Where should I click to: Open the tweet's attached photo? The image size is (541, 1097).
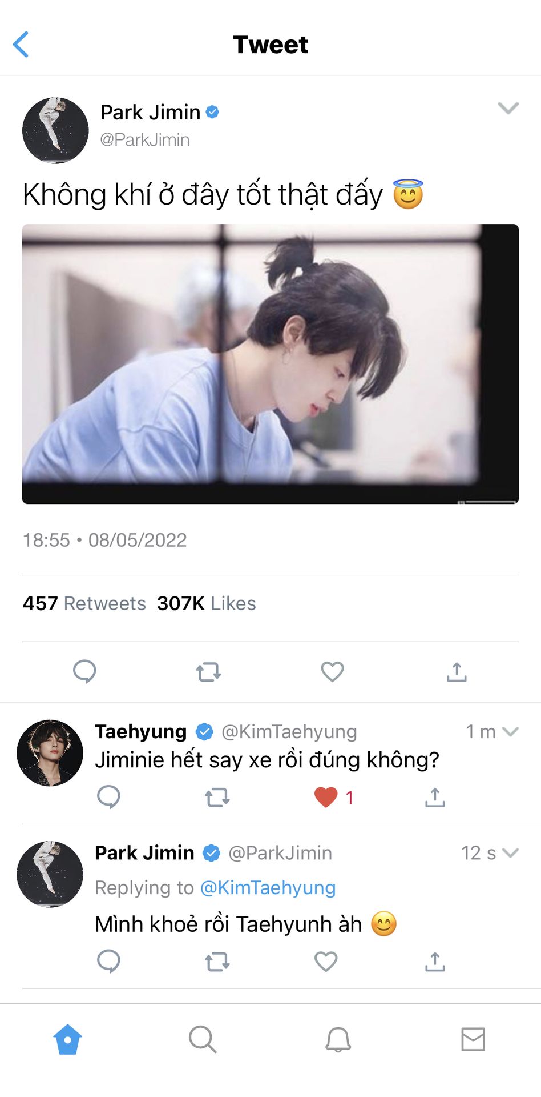pos(270,364)
